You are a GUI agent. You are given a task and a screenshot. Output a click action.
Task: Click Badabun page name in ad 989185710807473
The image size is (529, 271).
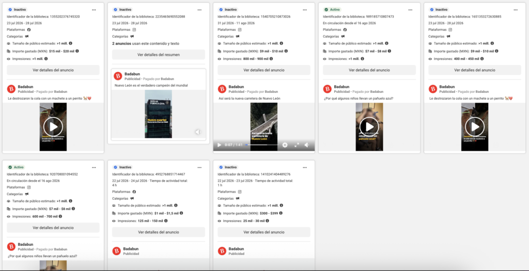point(341,87)
